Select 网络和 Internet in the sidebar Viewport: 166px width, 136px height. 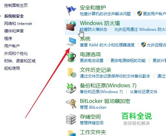click(x=18, y=24)
